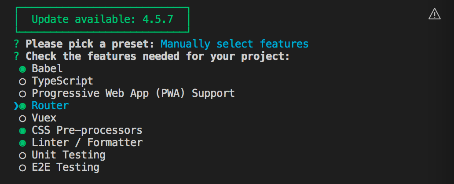This screenshot has width=454, height=184.
Task: Toggle the Babel feature checkbox
Action: click(x=22, y=69)
